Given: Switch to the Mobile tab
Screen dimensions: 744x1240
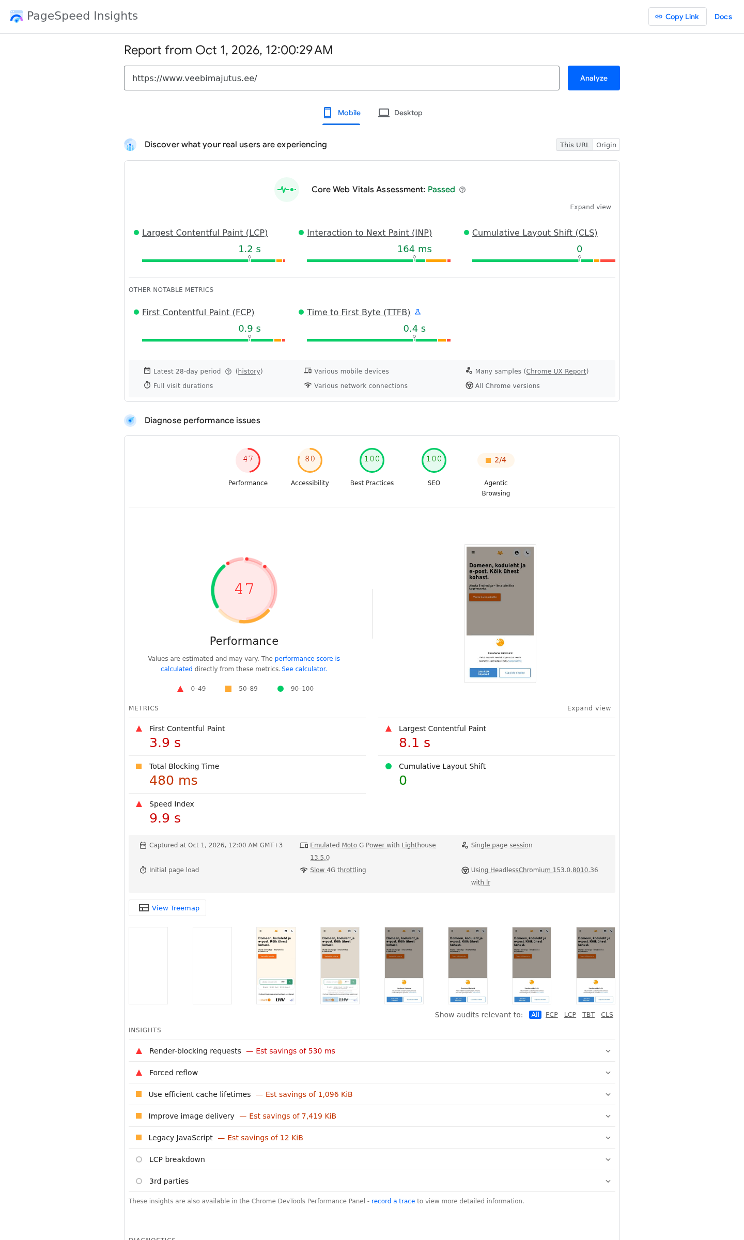Looking at the screenshot, I should (x=342, y=113).
